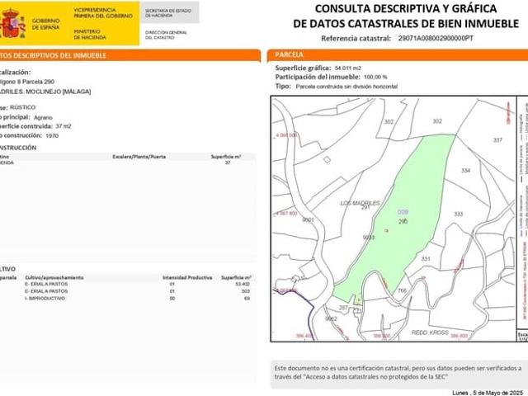The width and height of the screenshot is (528, 396).
Task: Click the RÚSTICO class value
Action: 22,107
